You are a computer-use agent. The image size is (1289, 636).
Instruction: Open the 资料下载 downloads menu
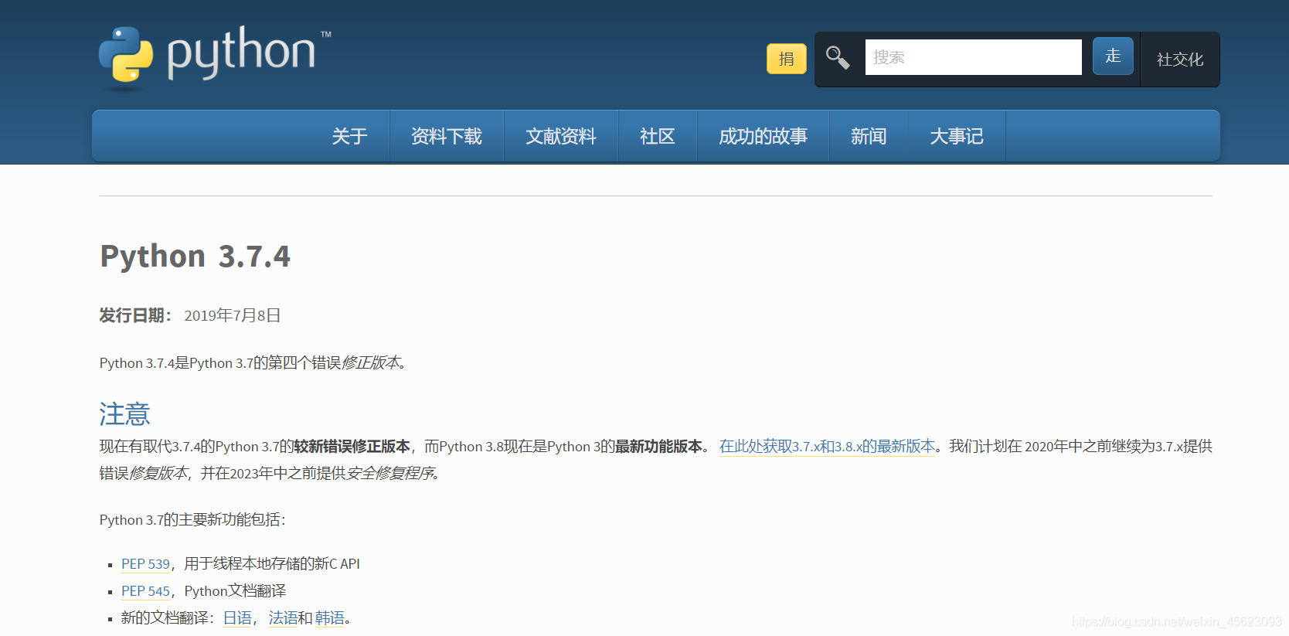(x=447, y=136)
